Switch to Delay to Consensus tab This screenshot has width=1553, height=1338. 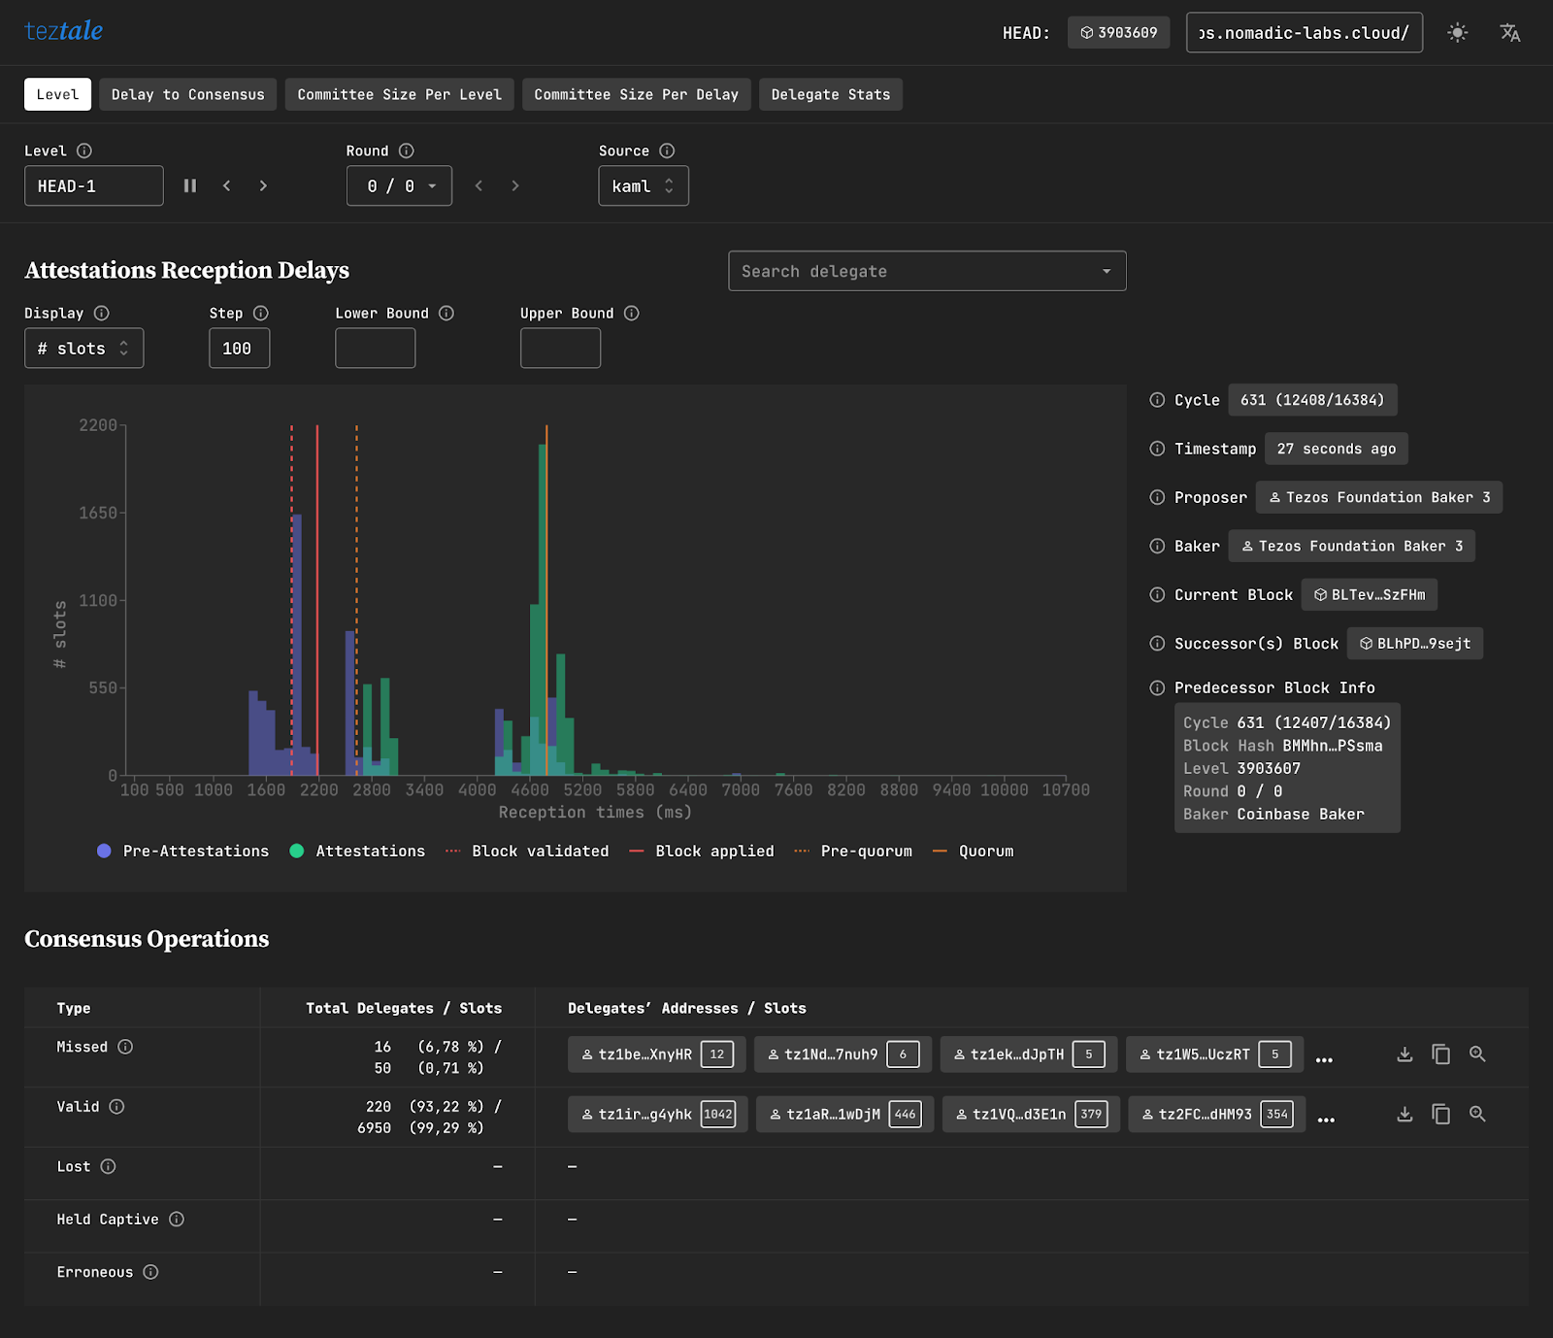click(x=187, y=95)
